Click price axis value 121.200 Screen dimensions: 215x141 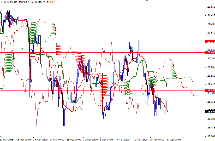[211, 24]
